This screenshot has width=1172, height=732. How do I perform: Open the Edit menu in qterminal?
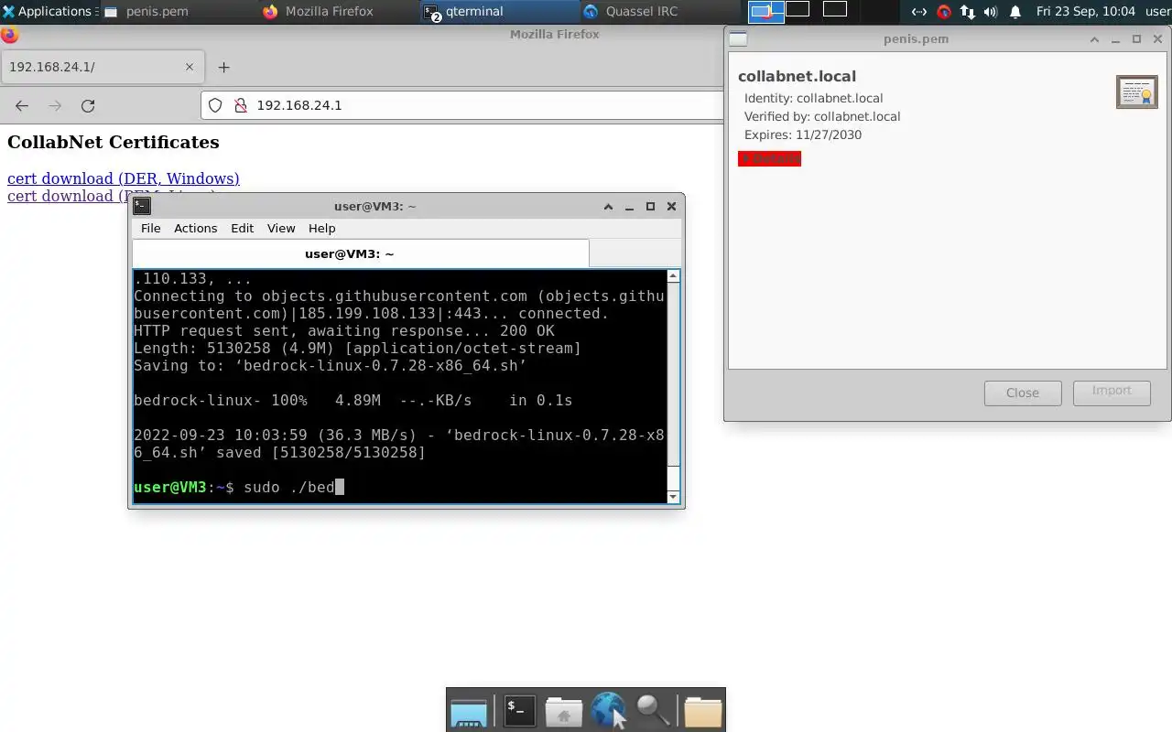coord(242,228)
